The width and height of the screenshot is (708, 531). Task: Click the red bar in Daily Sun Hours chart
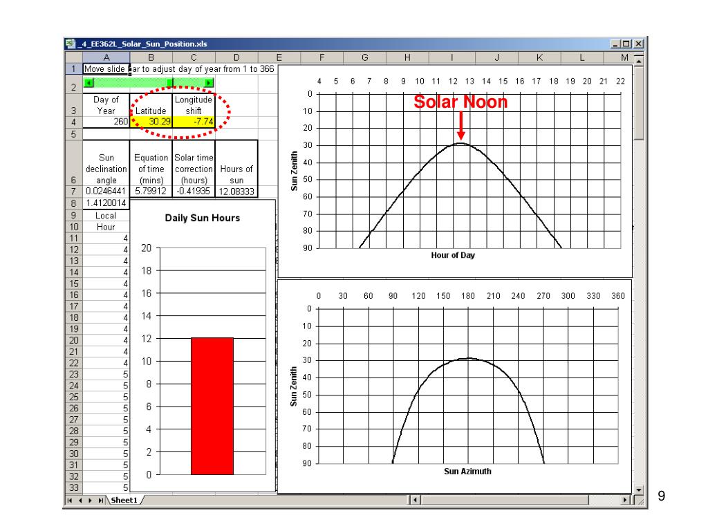tap(212, 406)
